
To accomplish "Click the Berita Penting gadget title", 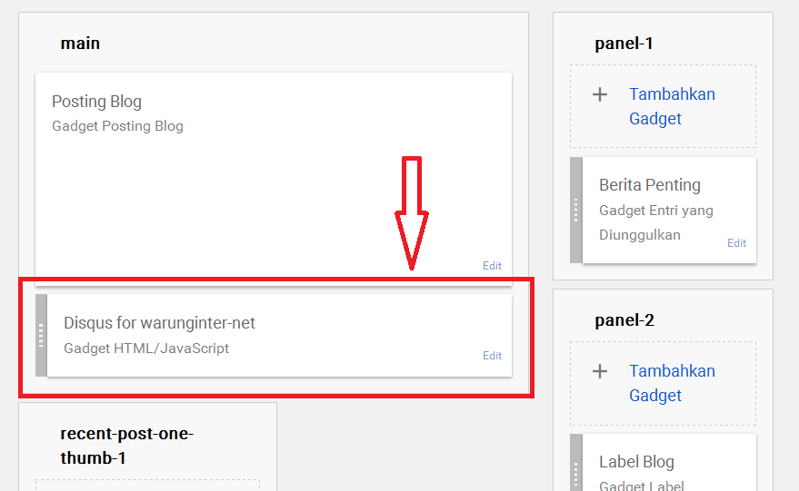I will (649, 185).
